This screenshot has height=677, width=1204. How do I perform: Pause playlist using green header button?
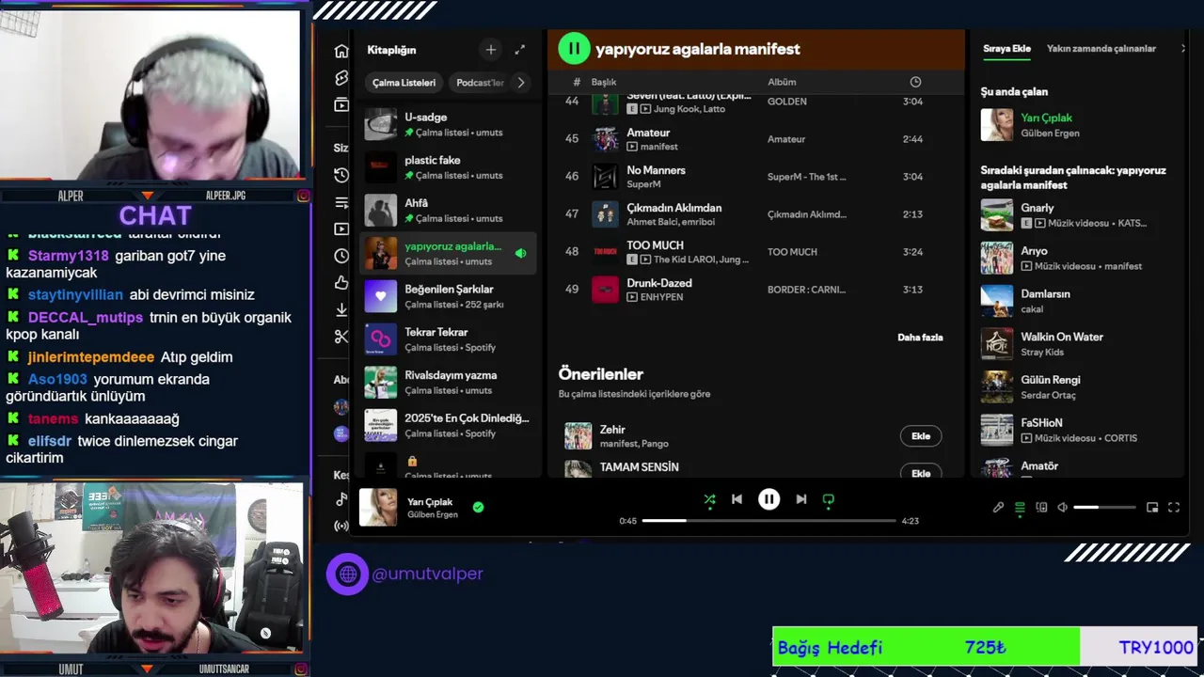pyautogui.click(x=574, y=49)
